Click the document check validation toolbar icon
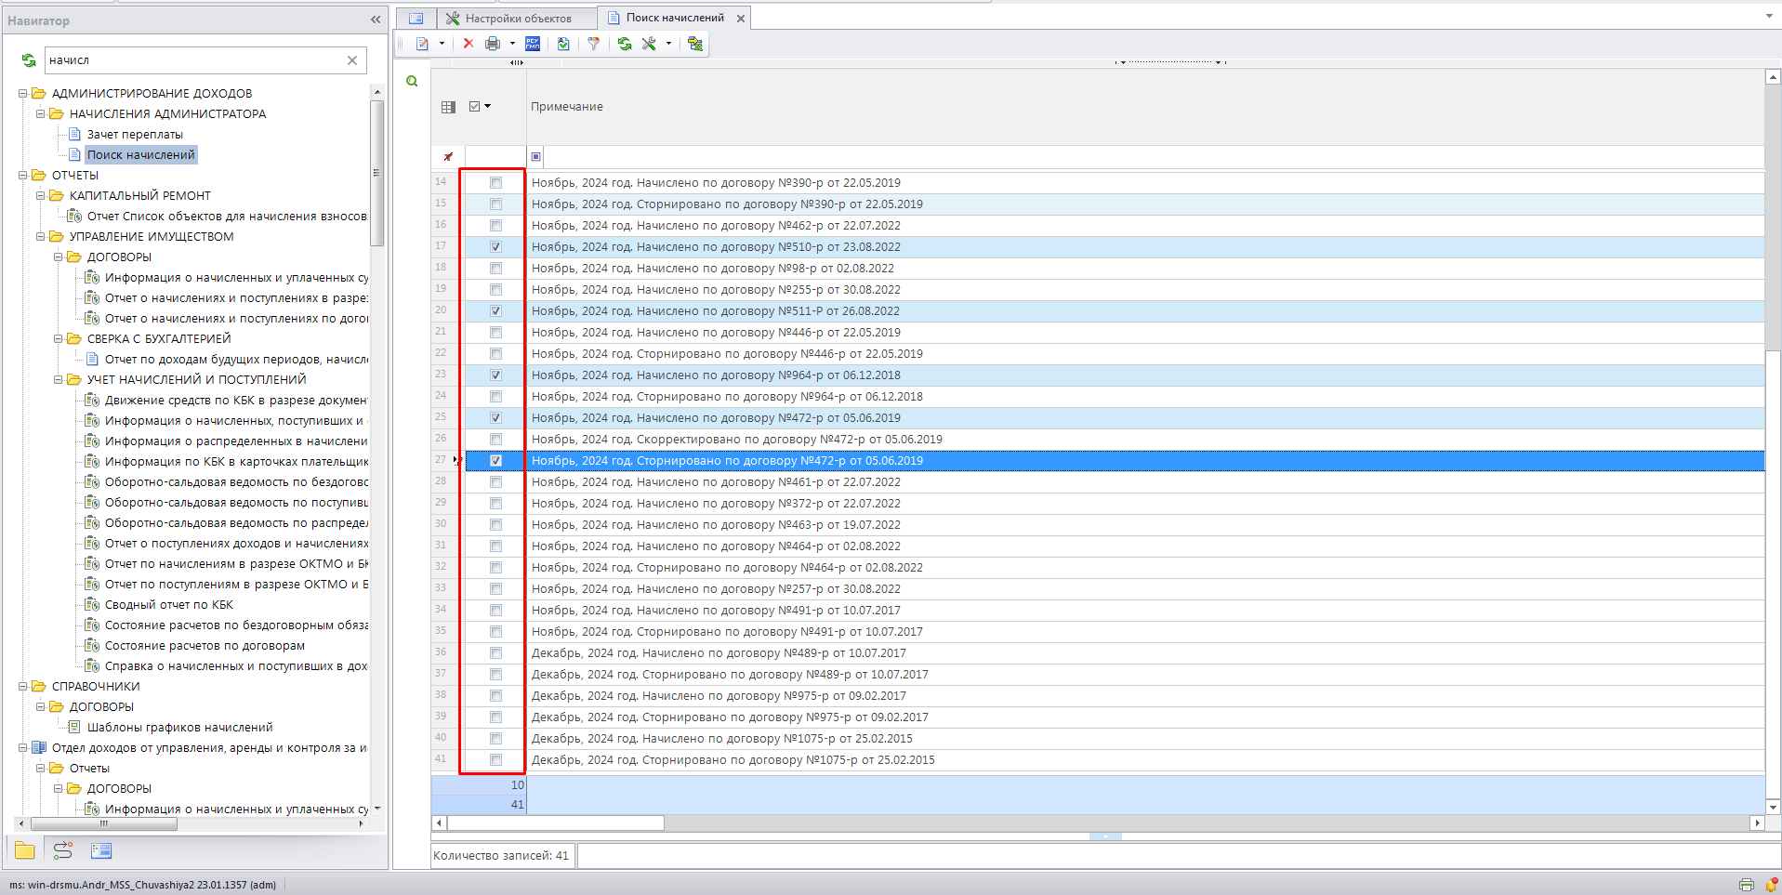 563,44
